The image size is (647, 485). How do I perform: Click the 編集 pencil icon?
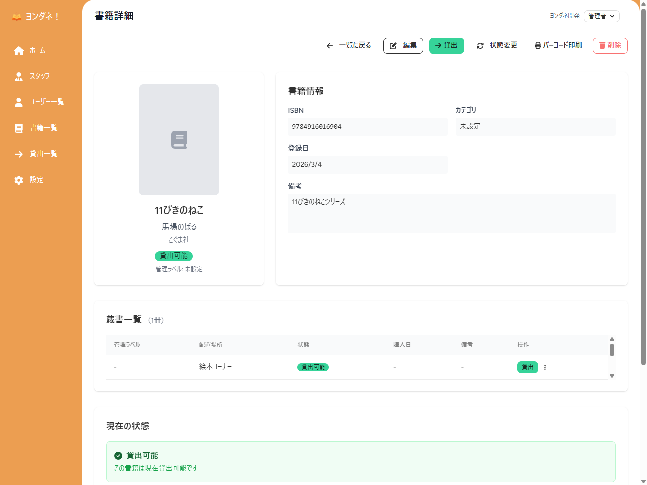[394, 45]
